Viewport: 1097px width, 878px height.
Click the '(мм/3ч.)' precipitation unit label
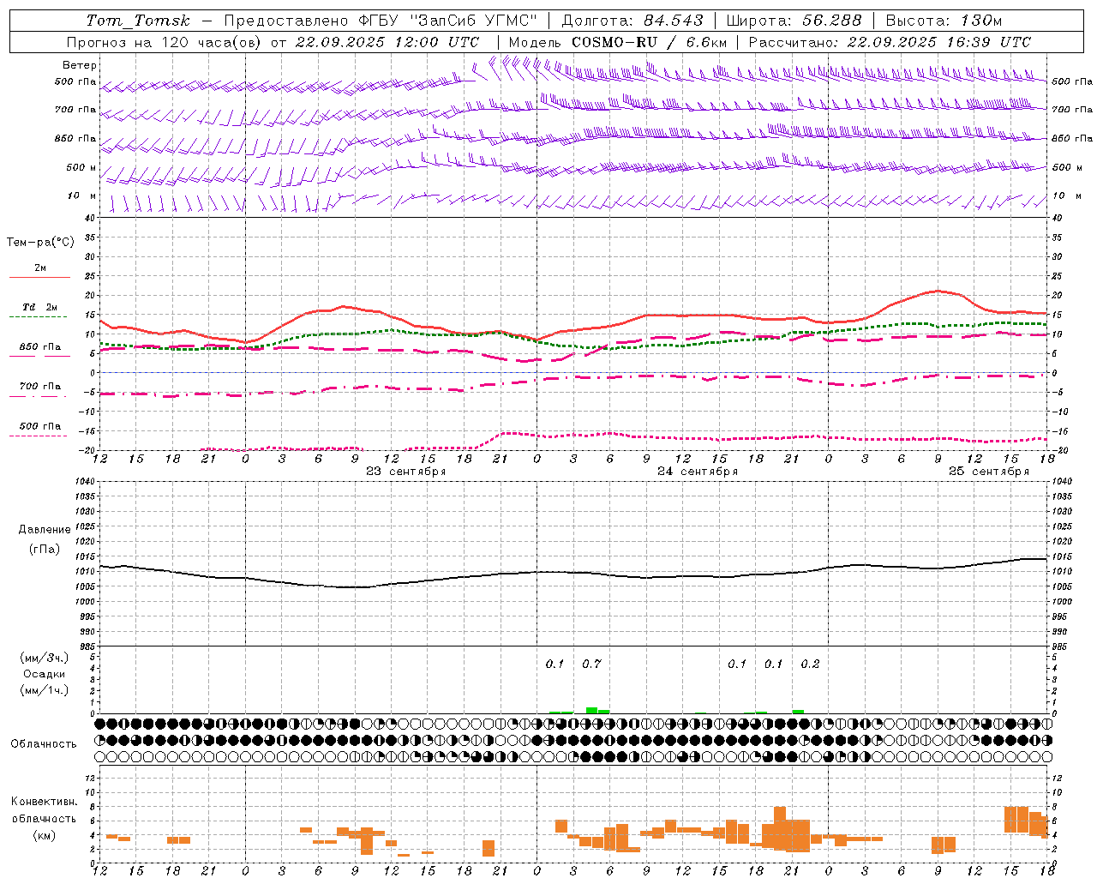click(x=45, y=658)
